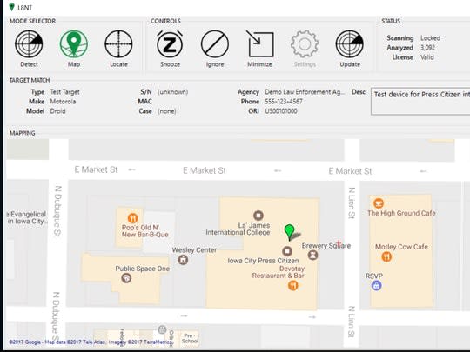Choose the Locate crosshair mode
This screenshot has height=352, width=470.
118,44
